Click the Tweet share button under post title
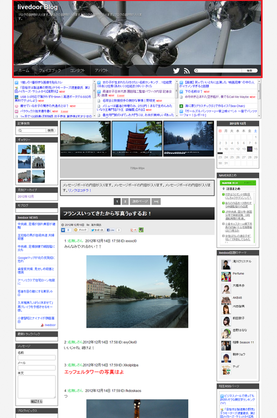Image resolution: width=277 pixels, height=418 pixels. [x=98, y=230]
